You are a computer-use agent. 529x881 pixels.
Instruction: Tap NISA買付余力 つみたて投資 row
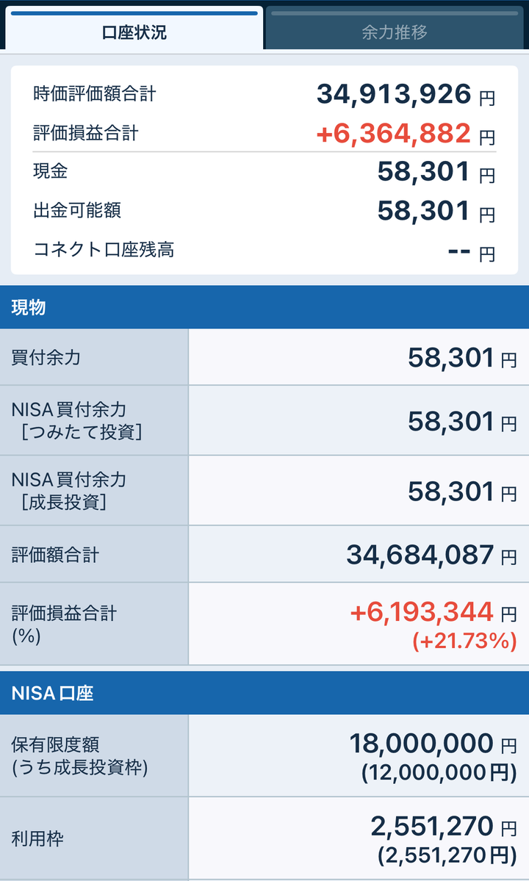pos(264,420)
